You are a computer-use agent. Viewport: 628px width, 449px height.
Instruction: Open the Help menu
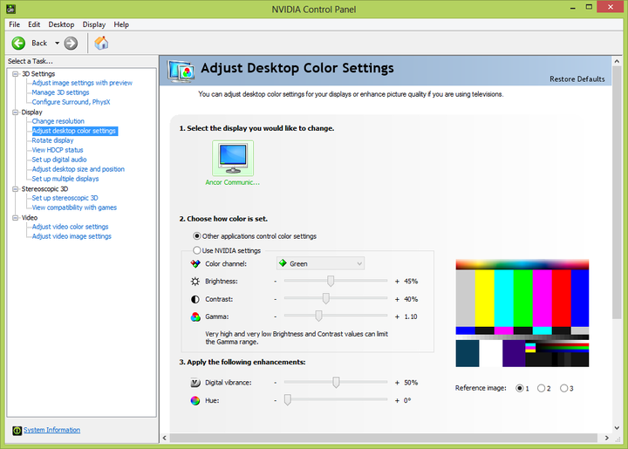click(121, 24)
